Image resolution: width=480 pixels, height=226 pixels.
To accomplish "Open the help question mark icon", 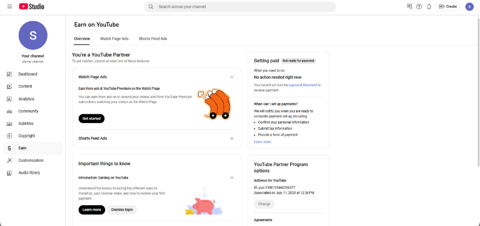I will coord(419,6).
